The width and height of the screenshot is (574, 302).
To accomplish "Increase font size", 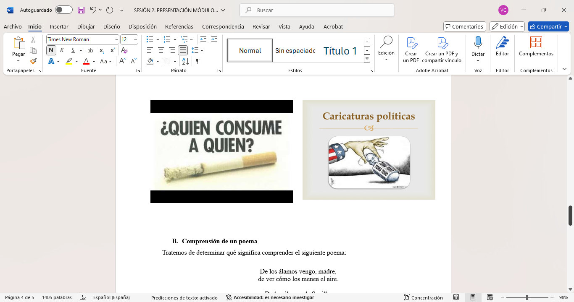I will tap(122, 61).
